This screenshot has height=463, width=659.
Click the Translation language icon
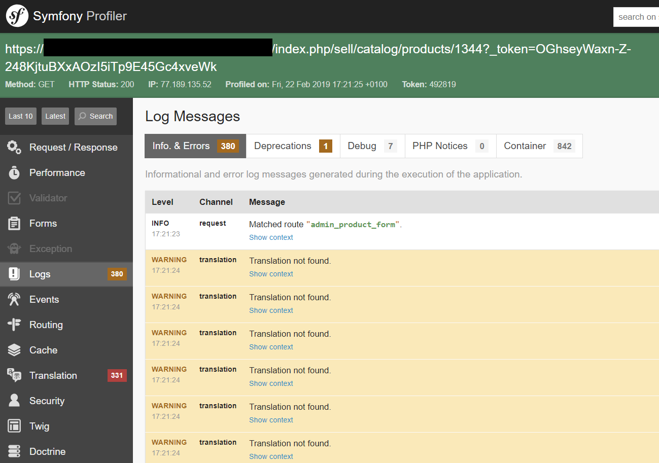[x=14, y=376]
